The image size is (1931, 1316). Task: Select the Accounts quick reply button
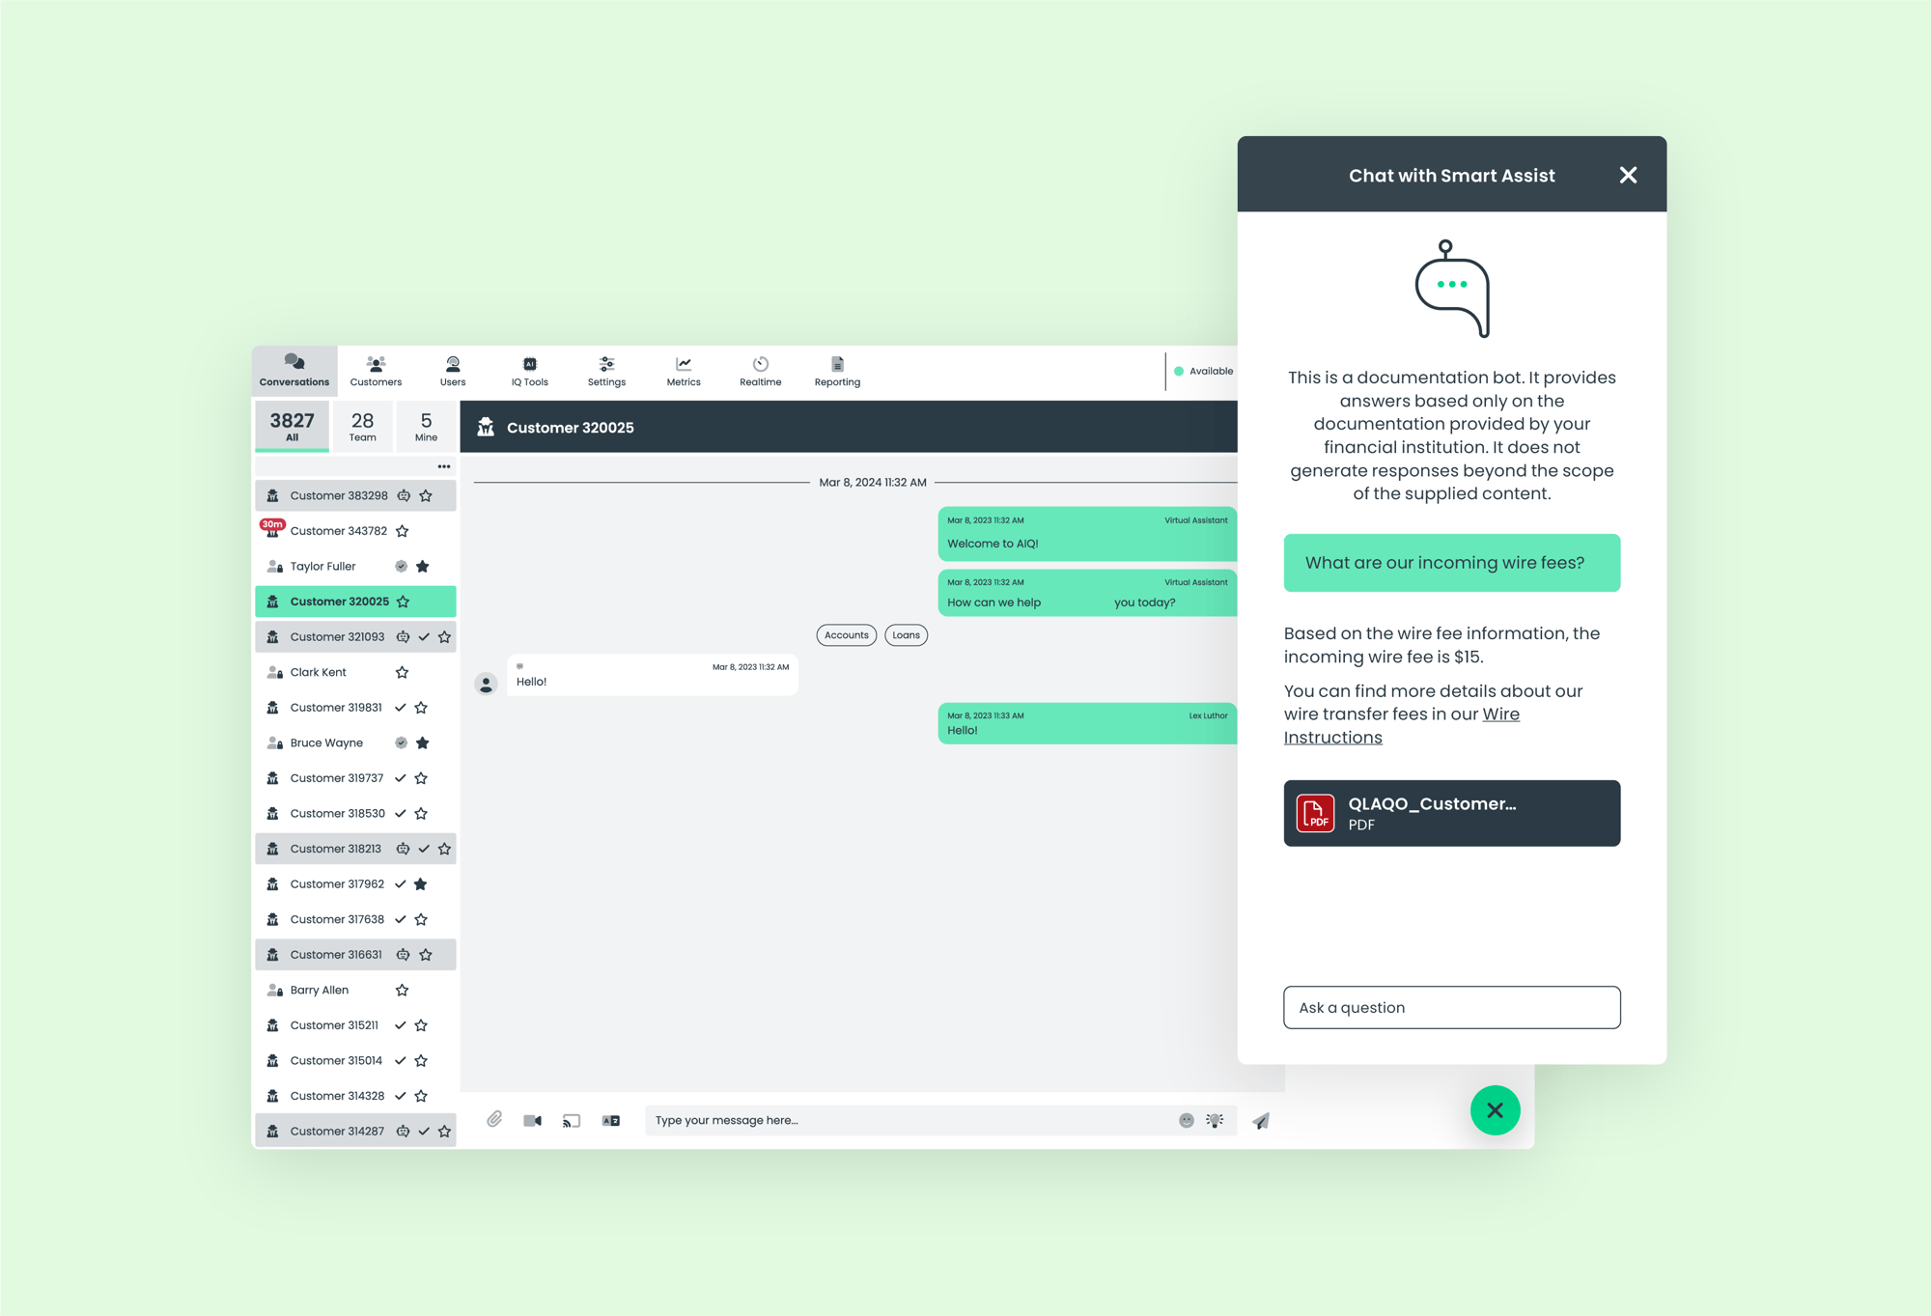point(847,634)
